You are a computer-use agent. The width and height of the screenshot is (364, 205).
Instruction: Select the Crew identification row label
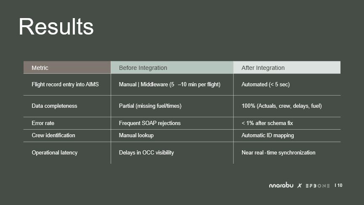click(53, 136)
